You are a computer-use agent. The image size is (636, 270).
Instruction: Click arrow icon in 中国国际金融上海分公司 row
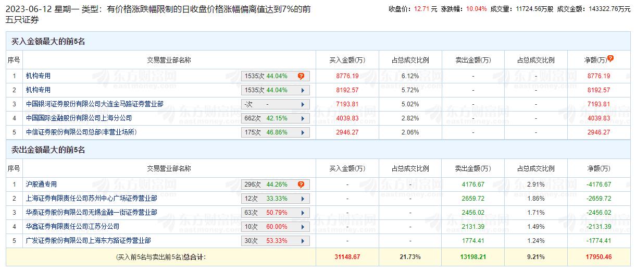tap(302, 118)
